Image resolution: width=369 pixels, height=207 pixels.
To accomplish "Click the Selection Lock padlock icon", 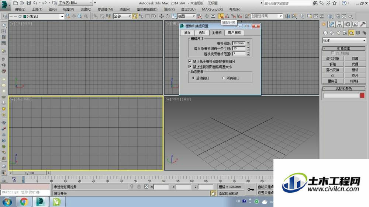I will [139, 187].
